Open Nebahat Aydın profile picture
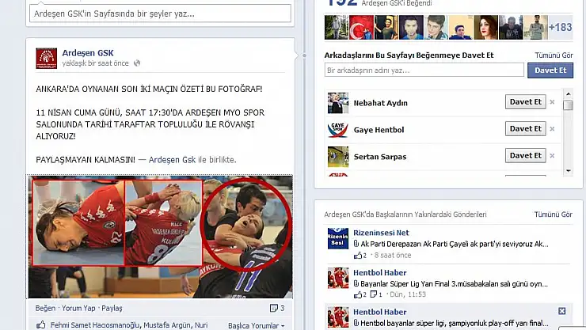586x330 pixels. [x=338, y=103]
